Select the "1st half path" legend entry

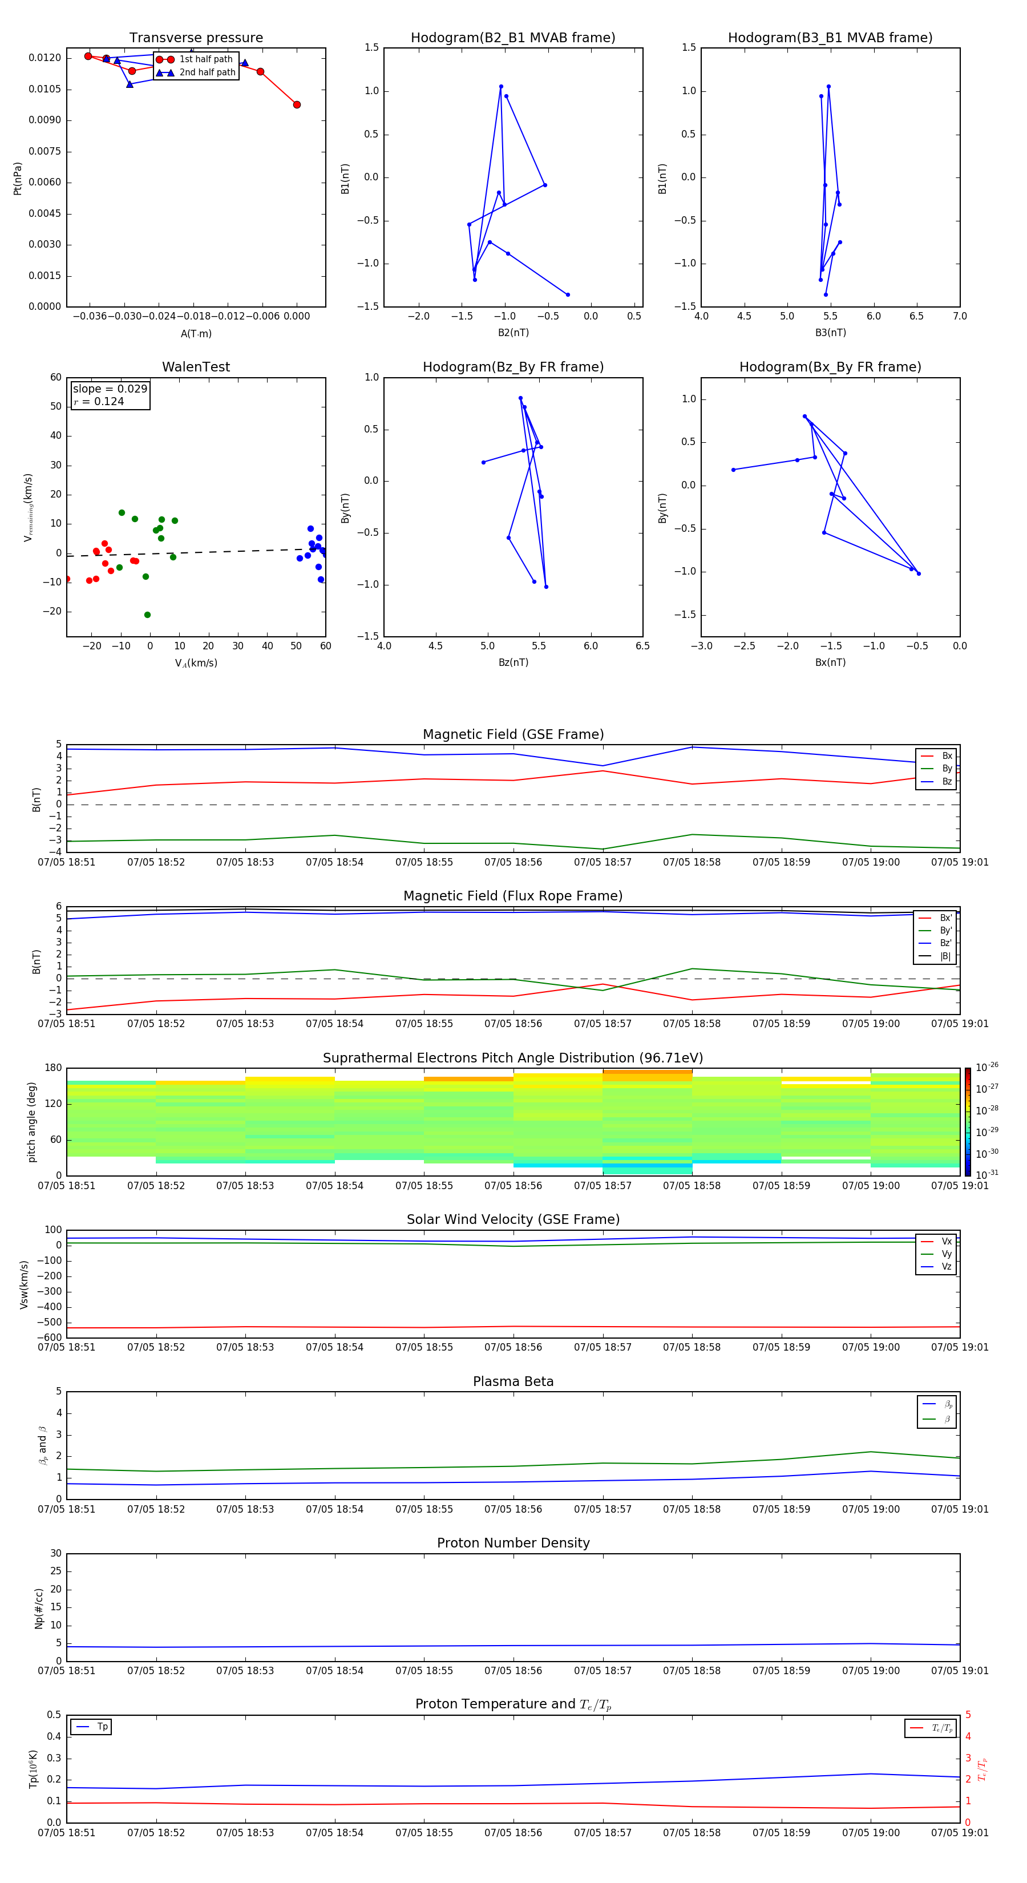click(196, 59)
